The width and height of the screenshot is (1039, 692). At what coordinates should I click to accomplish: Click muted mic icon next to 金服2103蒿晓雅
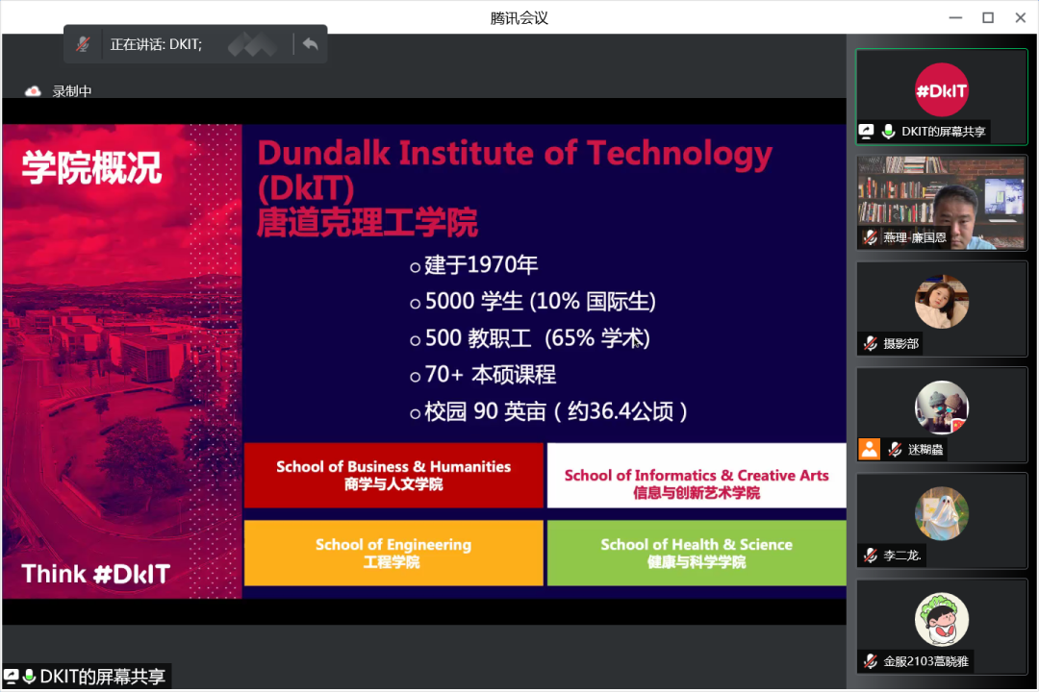870,660
